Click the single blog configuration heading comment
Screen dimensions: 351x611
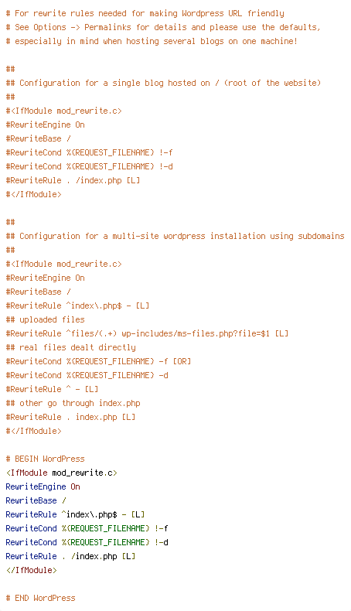pos(163,83)
